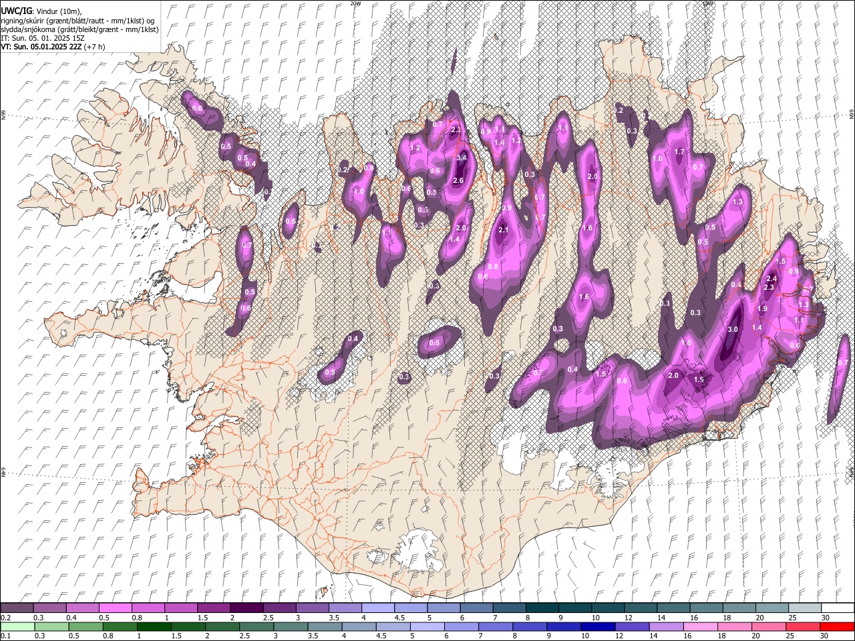Click the 2.1 value label on the map
The height and width of the screenshot is (641, 855).
(x=504, y=230)
